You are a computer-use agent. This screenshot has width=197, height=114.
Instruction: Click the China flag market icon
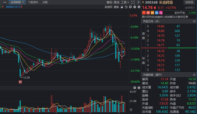coord(144,13)
